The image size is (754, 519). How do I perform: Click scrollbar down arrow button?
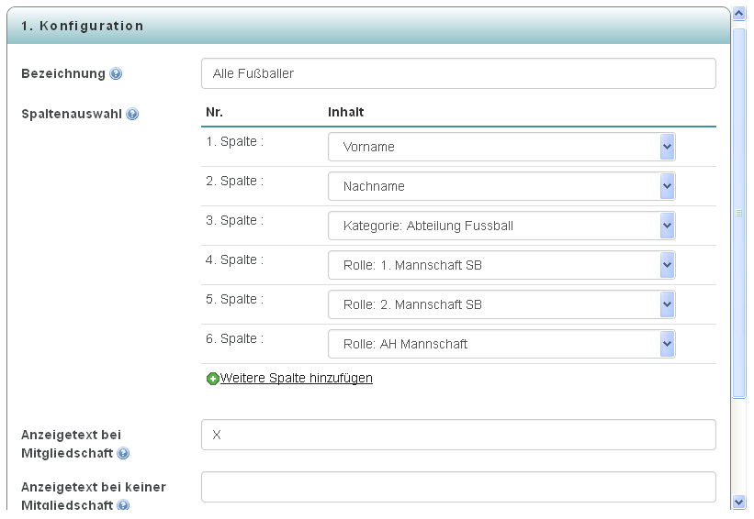point(738,502)
